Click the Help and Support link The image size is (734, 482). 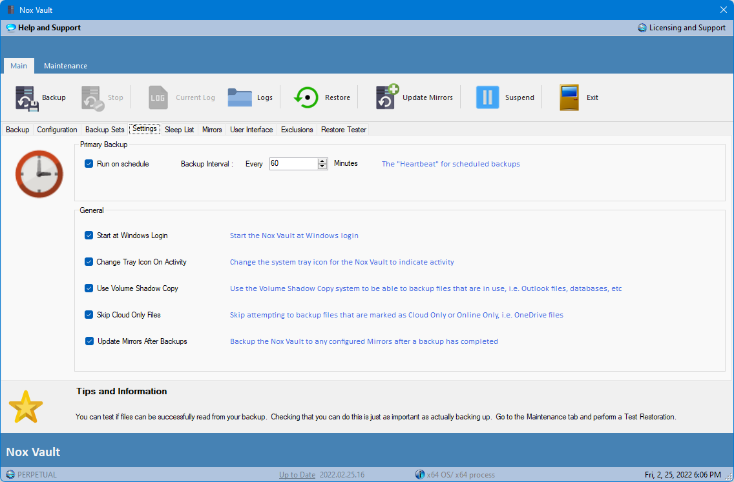pyautogui.click(x=49, y=28)
